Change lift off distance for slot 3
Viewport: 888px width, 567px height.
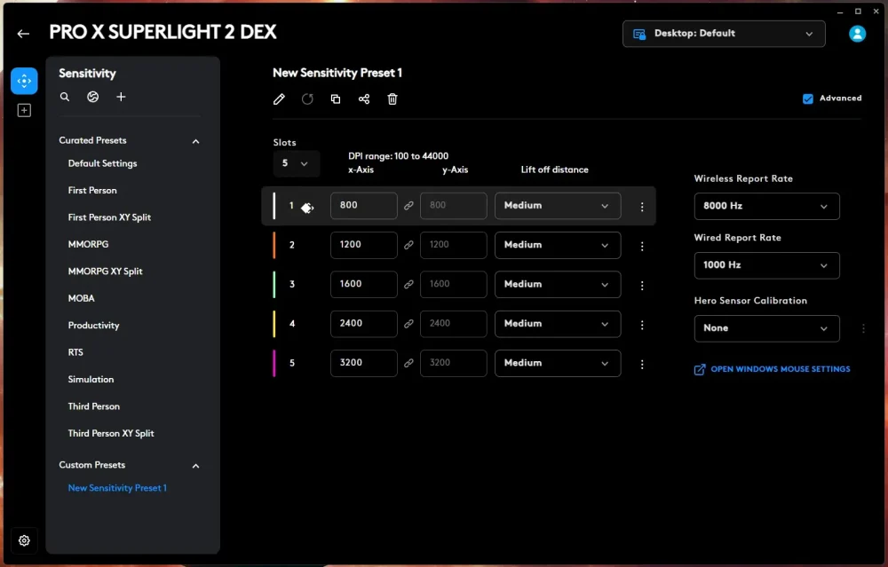pos(558,284)
